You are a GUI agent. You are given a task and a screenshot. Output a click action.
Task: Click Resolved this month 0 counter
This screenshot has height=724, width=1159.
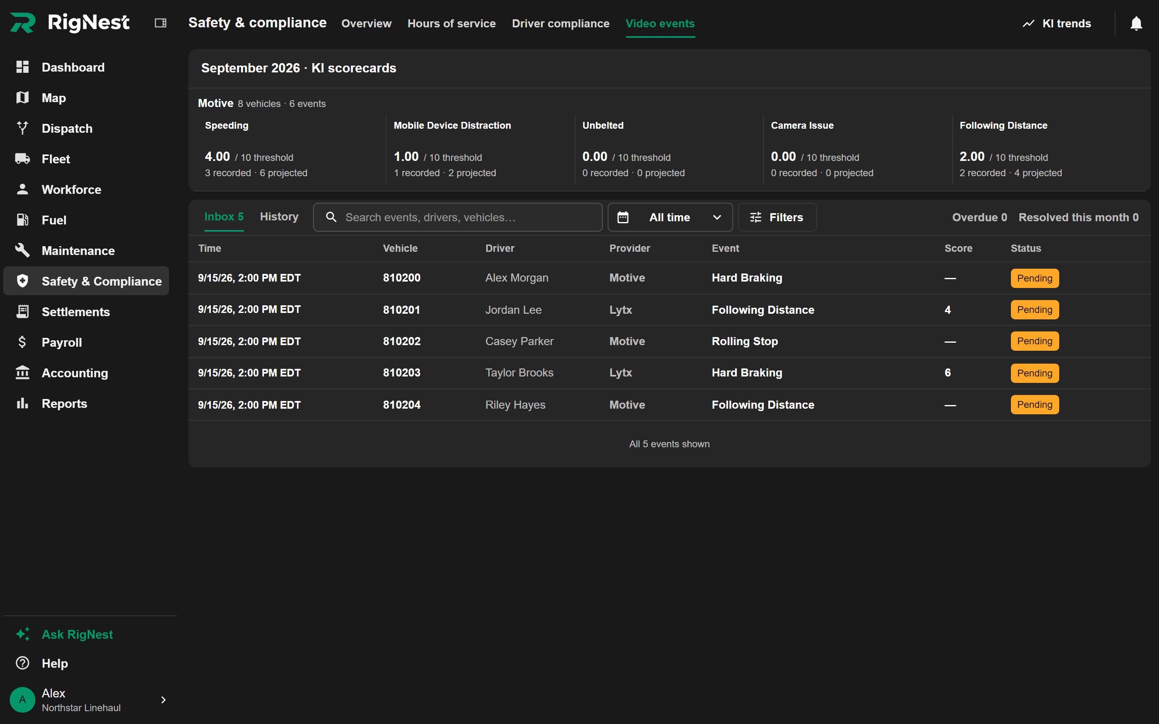[1078, 217]
